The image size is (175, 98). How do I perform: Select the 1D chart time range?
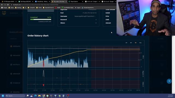pos(136,43)
